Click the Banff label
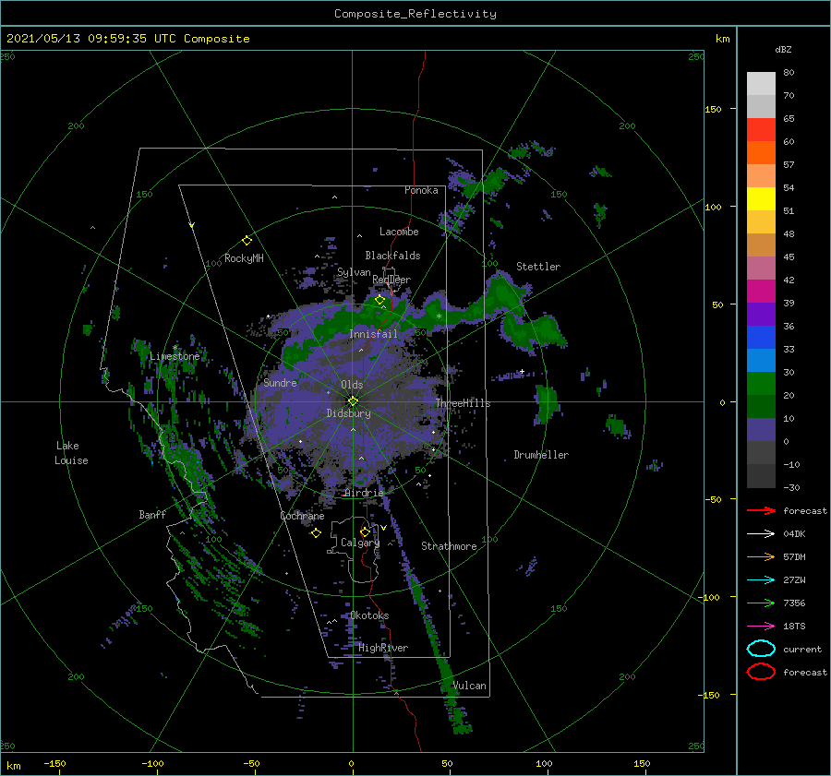This screenshot has height=776, width=831. 152,514
